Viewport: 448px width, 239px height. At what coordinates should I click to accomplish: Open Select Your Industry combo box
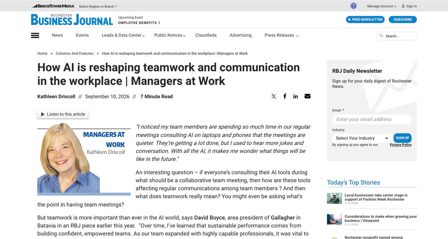tap(362, 138)
